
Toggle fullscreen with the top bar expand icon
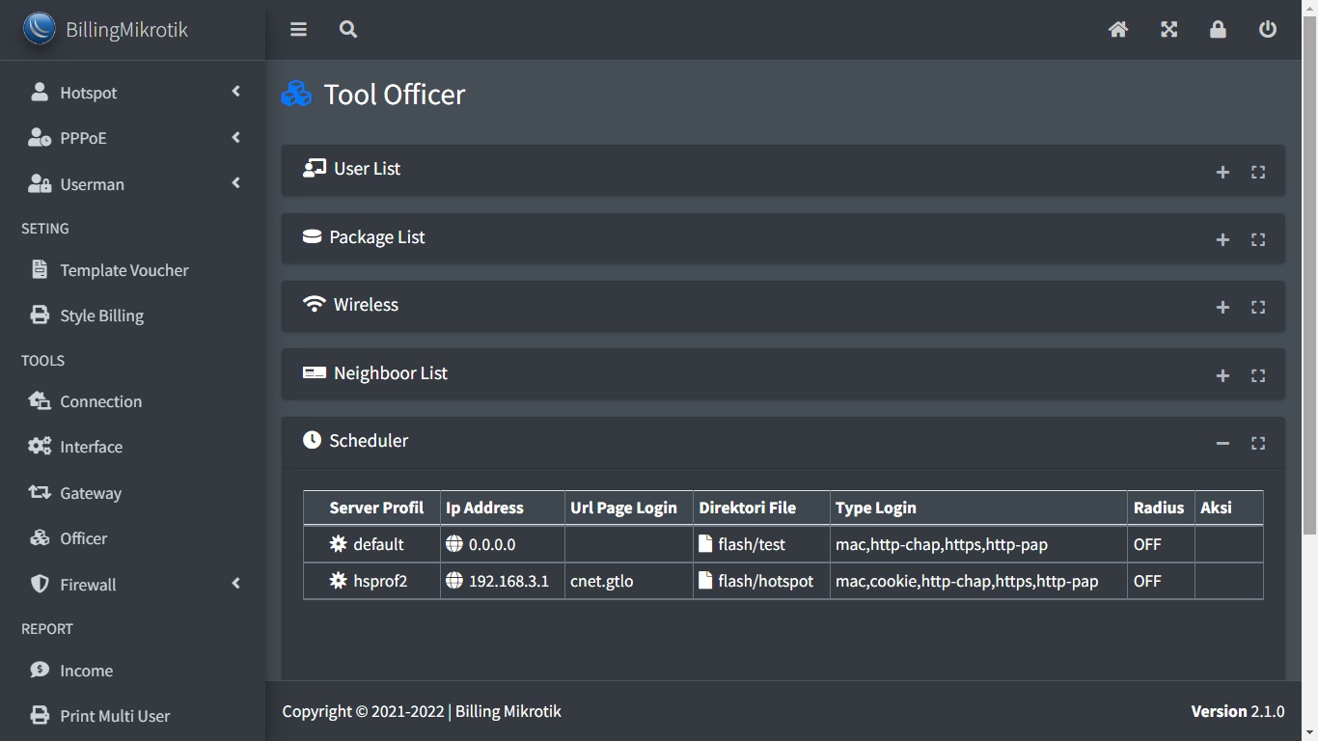(1168, 30)
